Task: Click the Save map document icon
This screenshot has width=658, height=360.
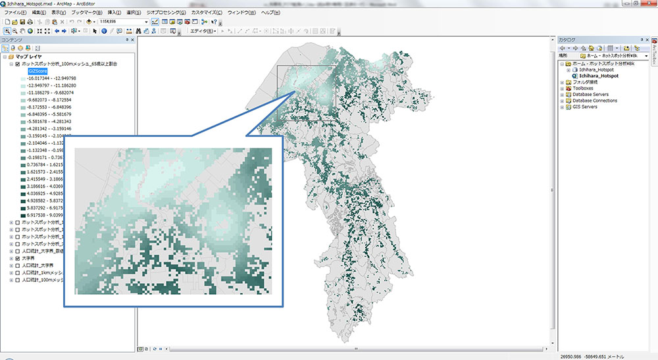Action: 22,22
